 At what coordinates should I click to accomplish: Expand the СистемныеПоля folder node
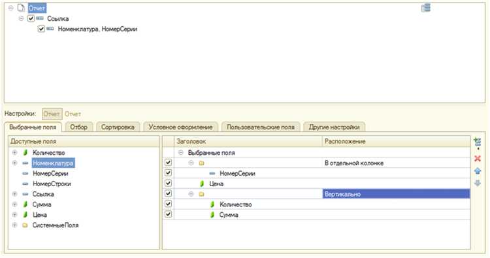(14, 225)
